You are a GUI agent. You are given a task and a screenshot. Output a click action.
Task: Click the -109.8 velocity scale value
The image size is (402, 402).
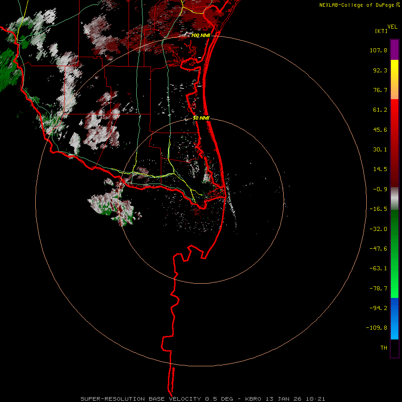point(377,328)
